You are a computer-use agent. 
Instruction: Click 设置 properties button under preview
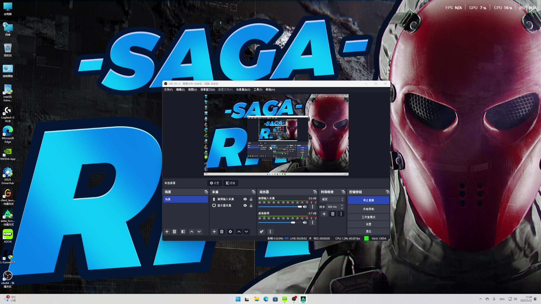pyautogui.click(x=215, y=183)
